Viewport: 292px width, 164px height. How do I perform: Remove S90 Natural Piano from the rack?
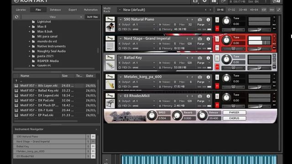point(274,17)
